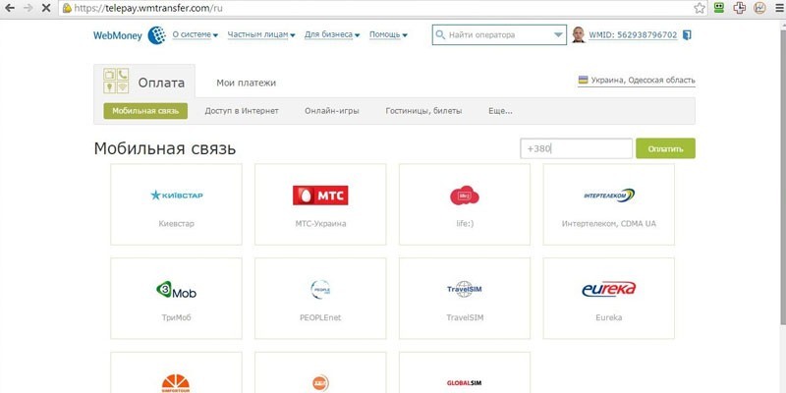
Task: Select the Гостиницы, билеты category
Action: tap(423, 111)
